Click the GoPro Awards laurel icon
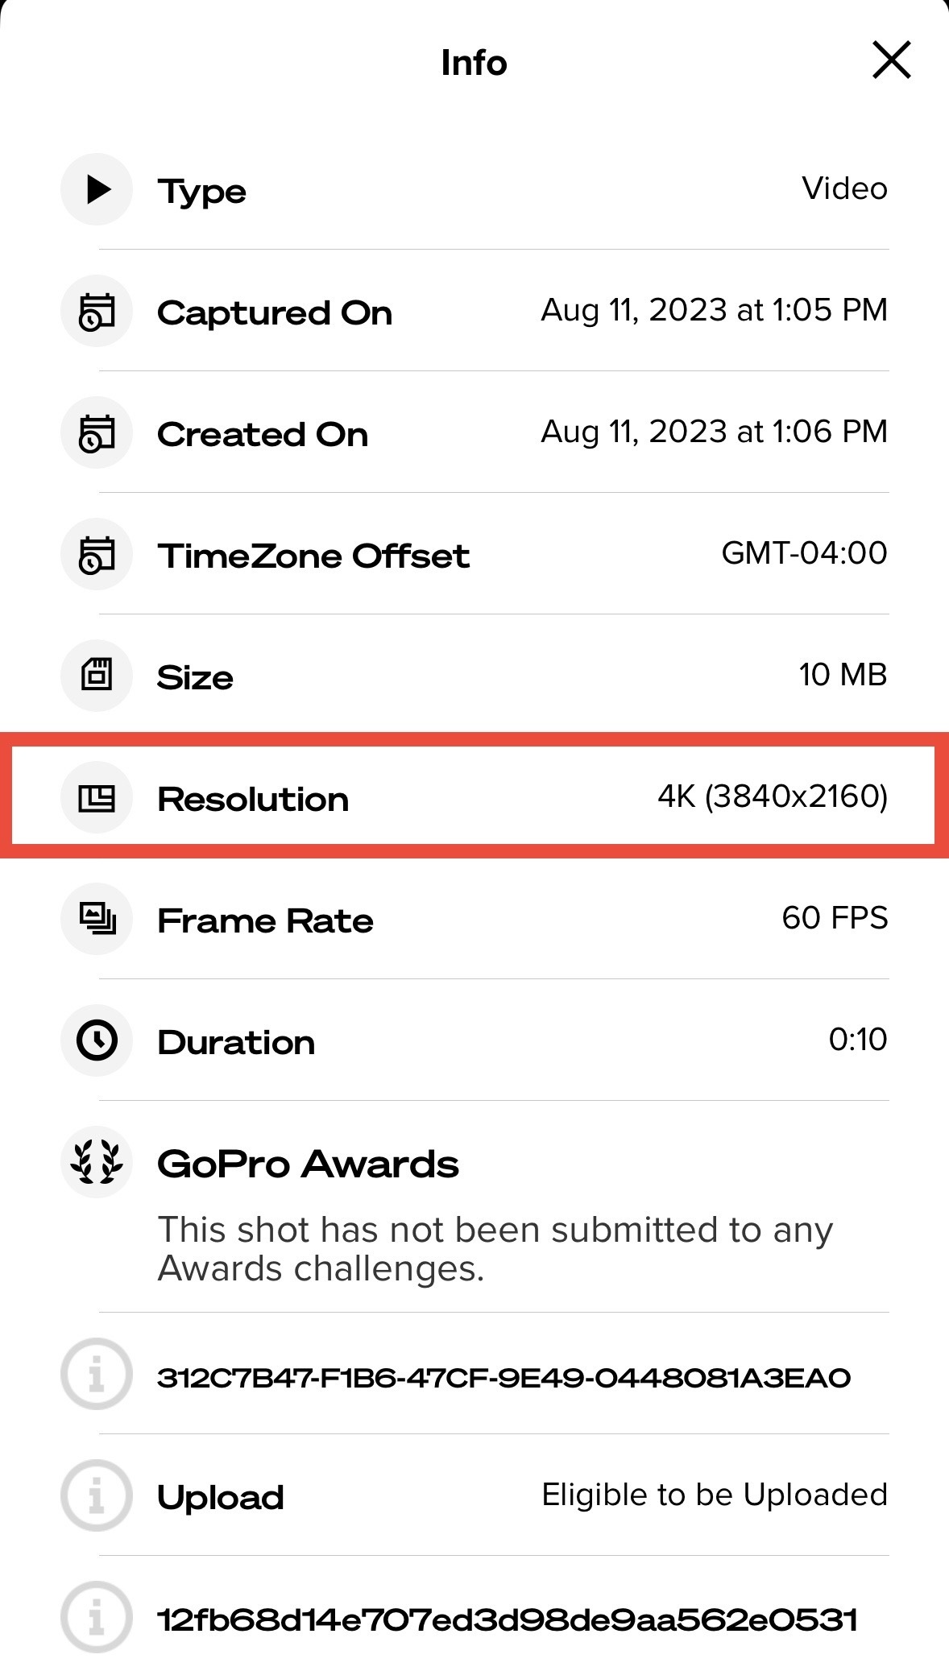The height and width of the screenshot is (1671, 949). (x=97, y=1163)
